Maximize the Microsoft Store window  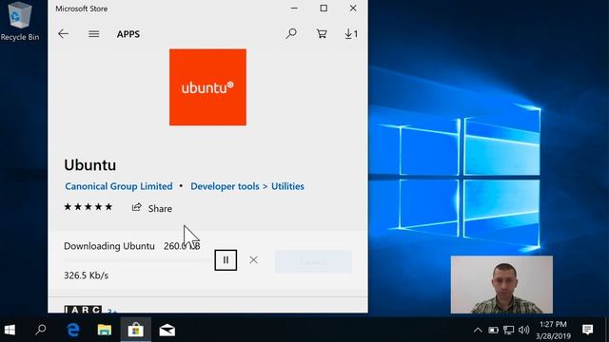(324, 9)
